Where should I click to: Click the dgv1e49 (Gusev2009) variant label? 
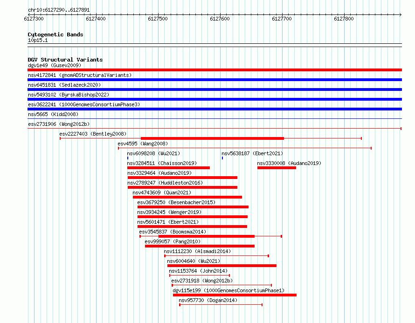pyautogui.click(x=55, y=65)
